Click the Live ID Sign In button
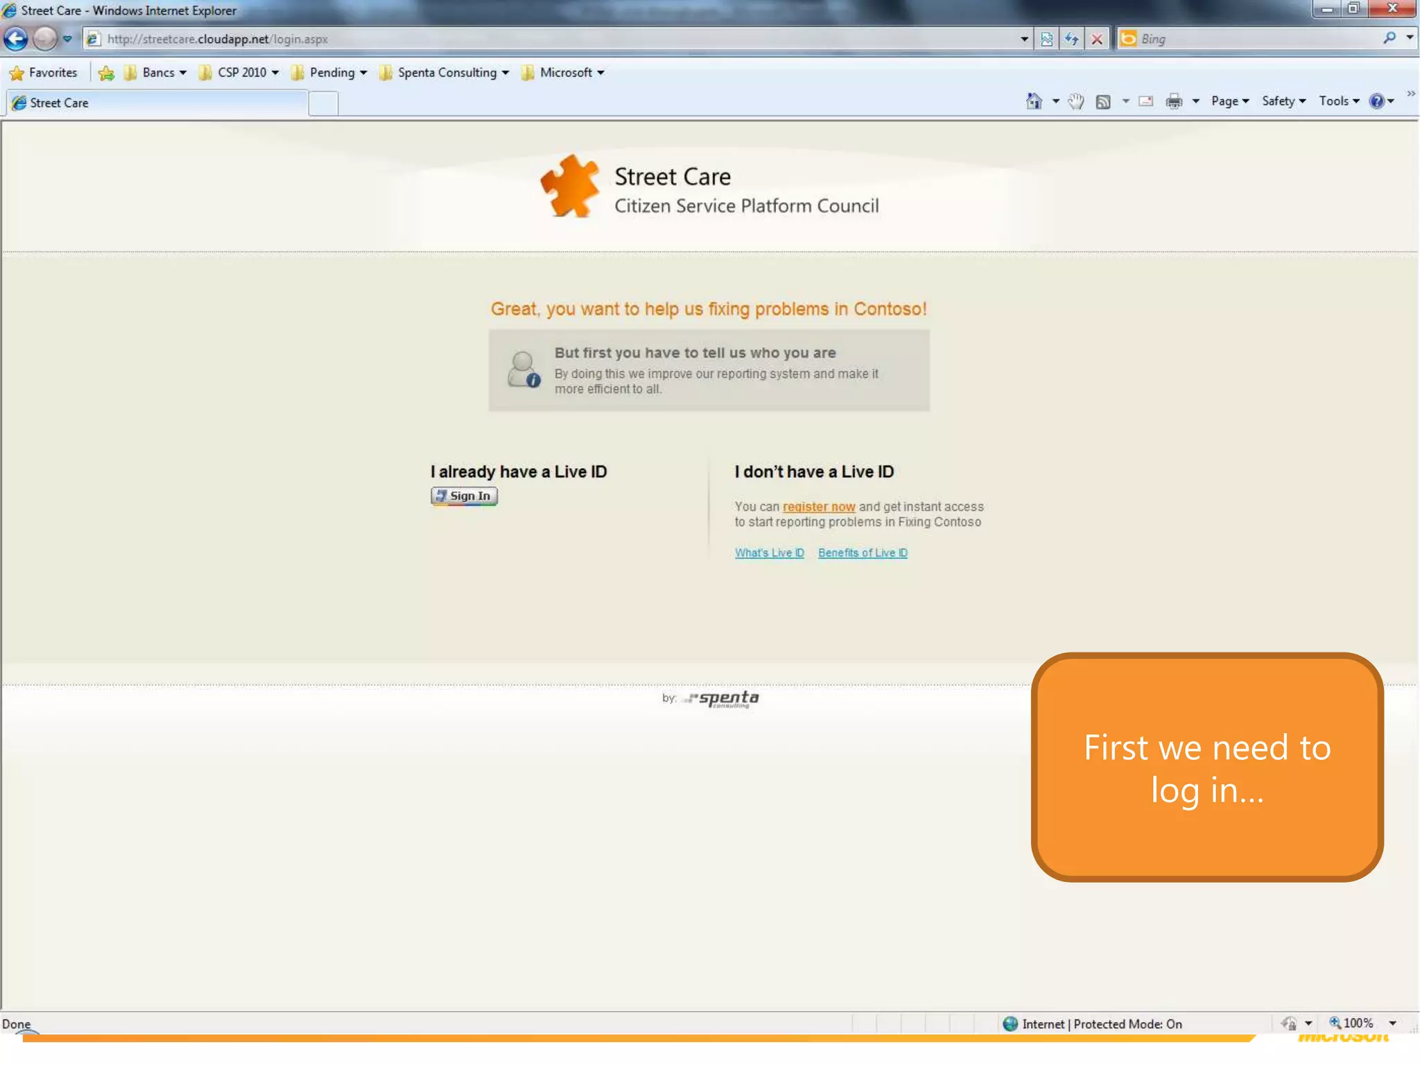Image resolution: width=1420 pixels, height=1065 pixels. (464, 496)
